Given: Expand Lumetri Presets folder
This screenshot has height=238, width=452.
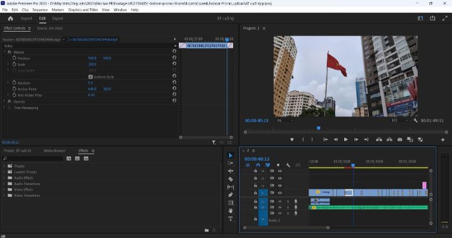Looking at the screenshot, I should 4,172.
